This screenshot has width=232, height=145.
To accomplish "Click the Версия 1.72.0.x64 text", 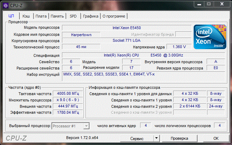I will (x=82, y=138).
